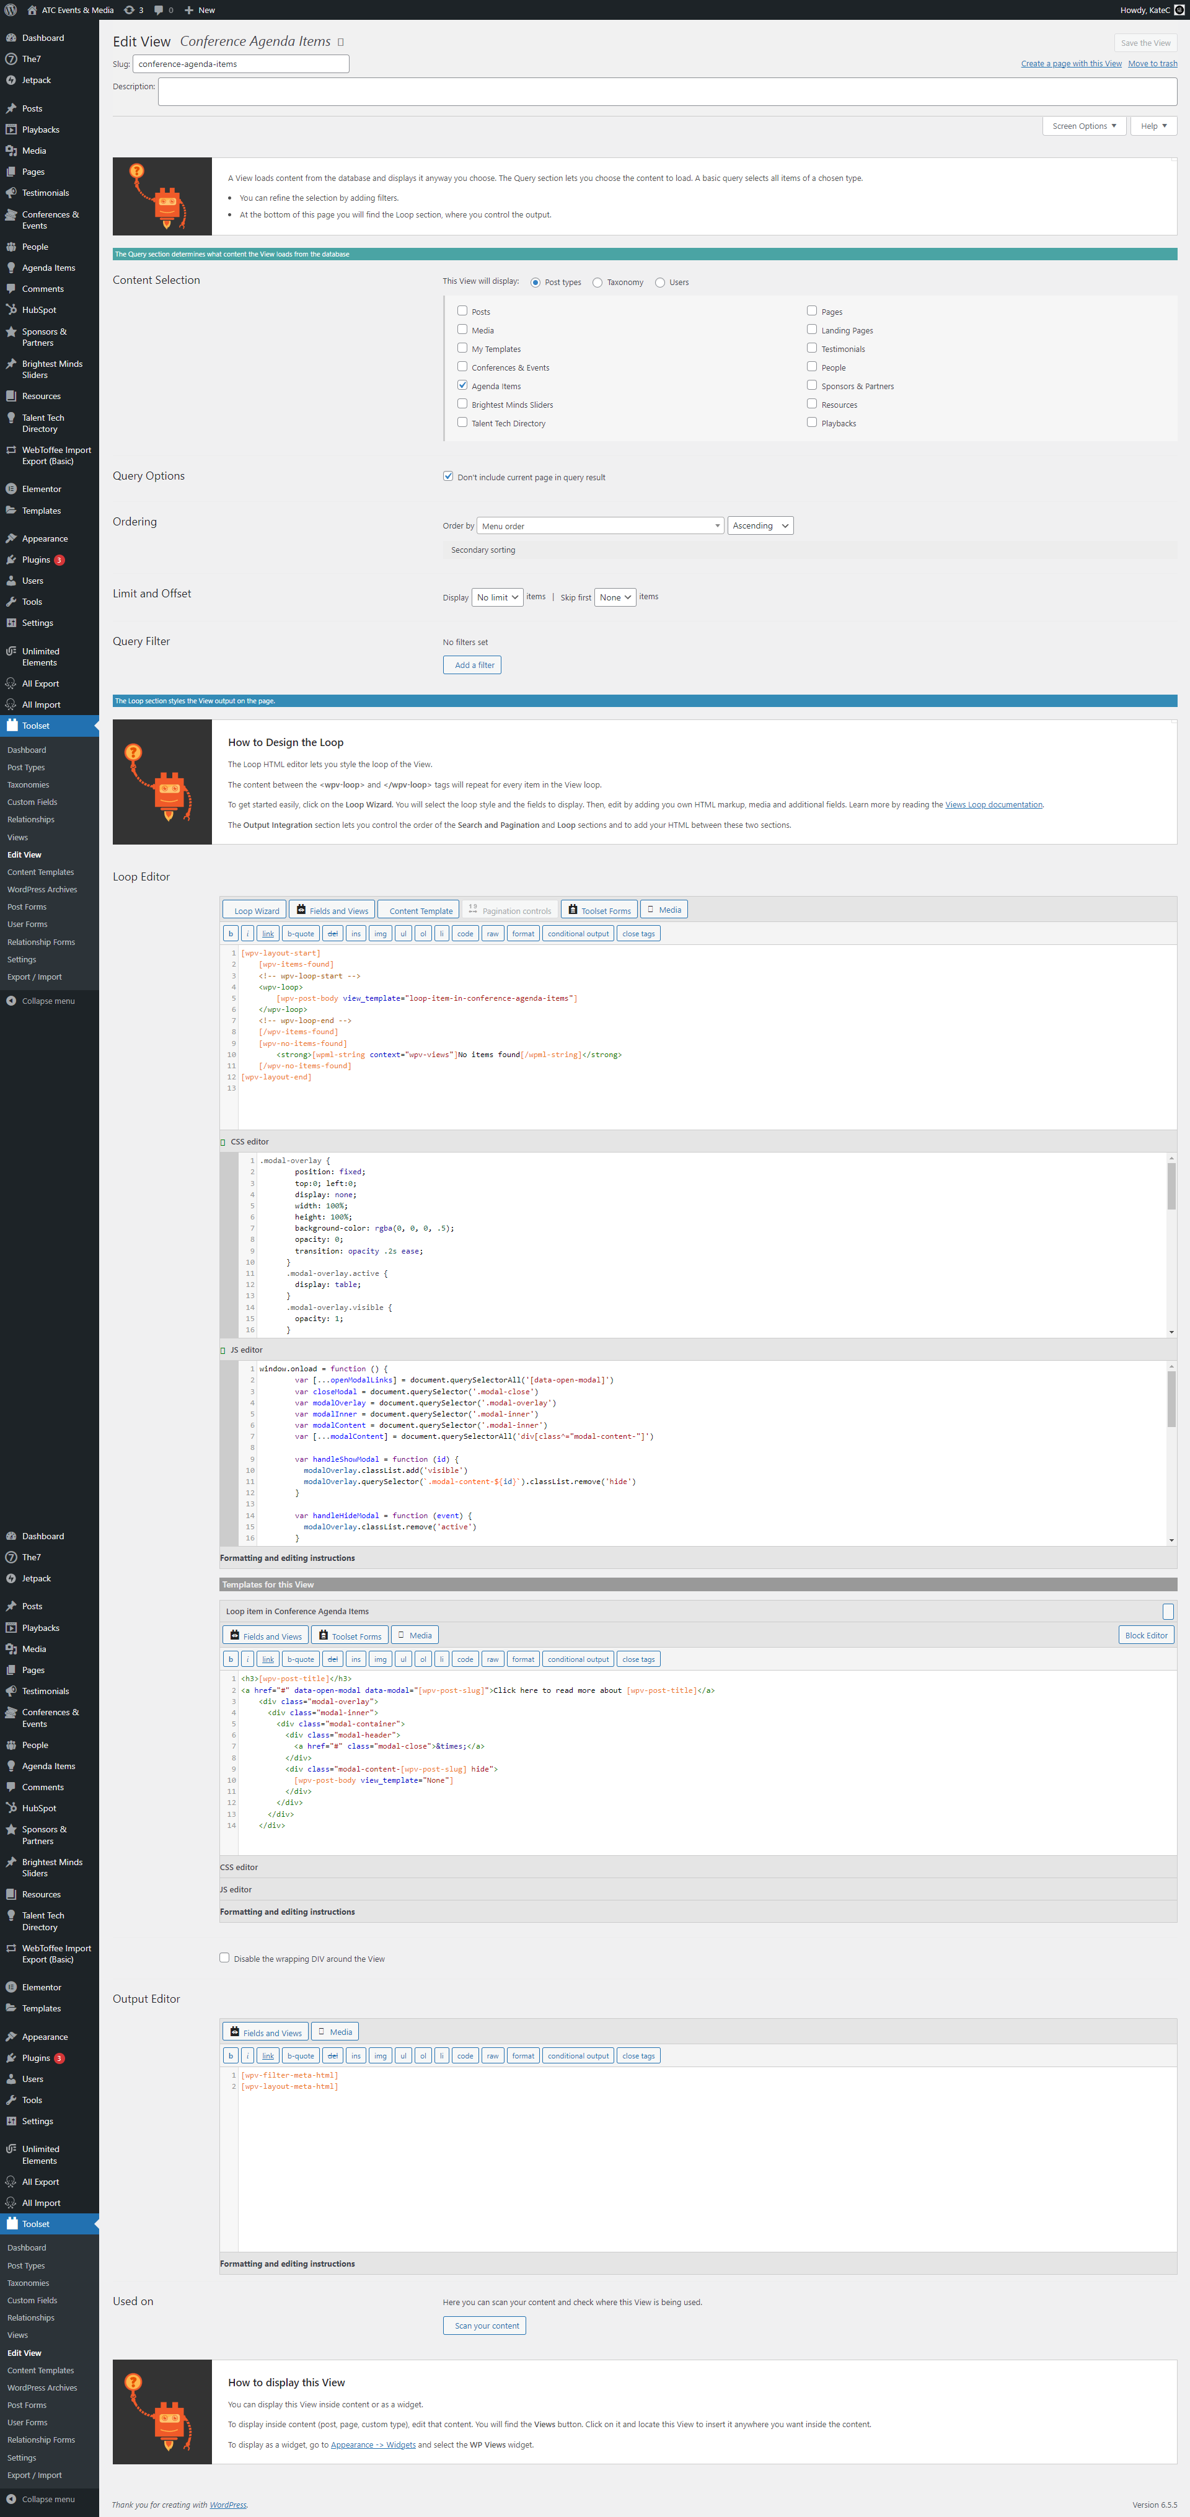
Task: Select the Users radio button
Action: (659, 283)
